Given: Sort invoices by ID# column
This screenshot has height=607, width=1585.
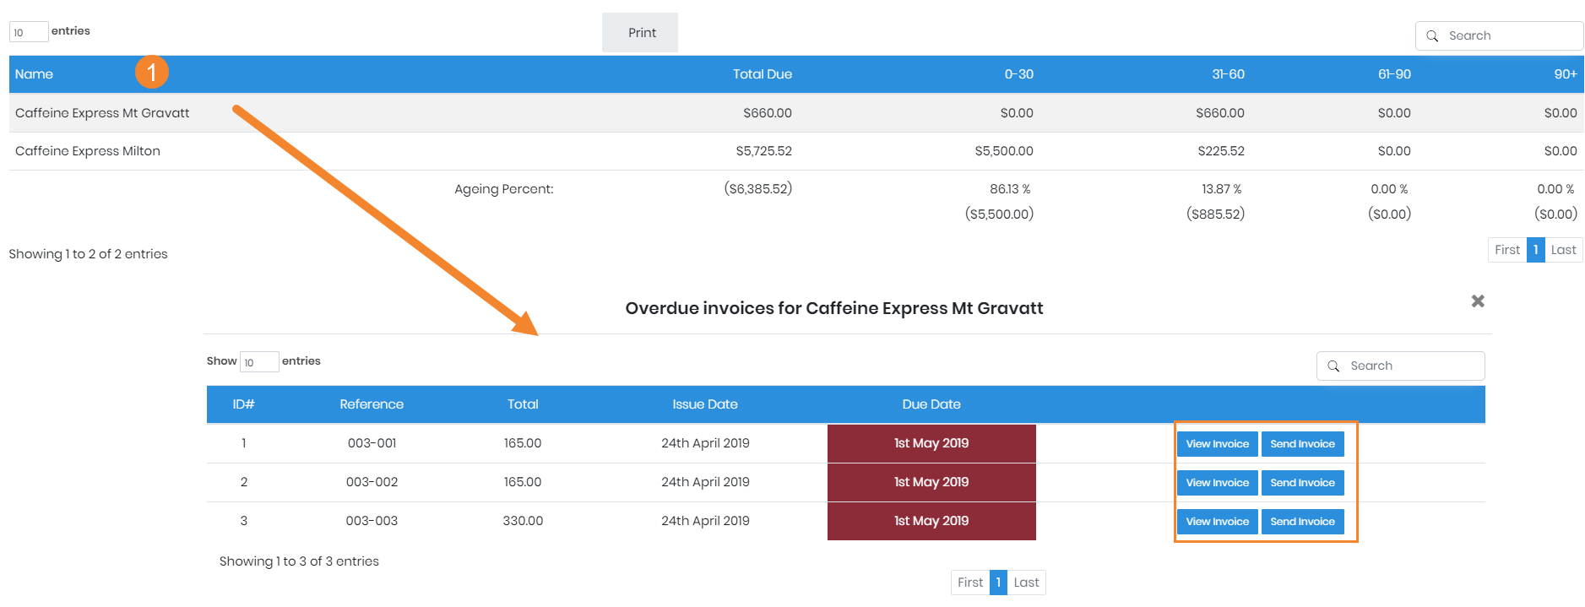Looking at the screenshot, I should click(x=243, y=404).
